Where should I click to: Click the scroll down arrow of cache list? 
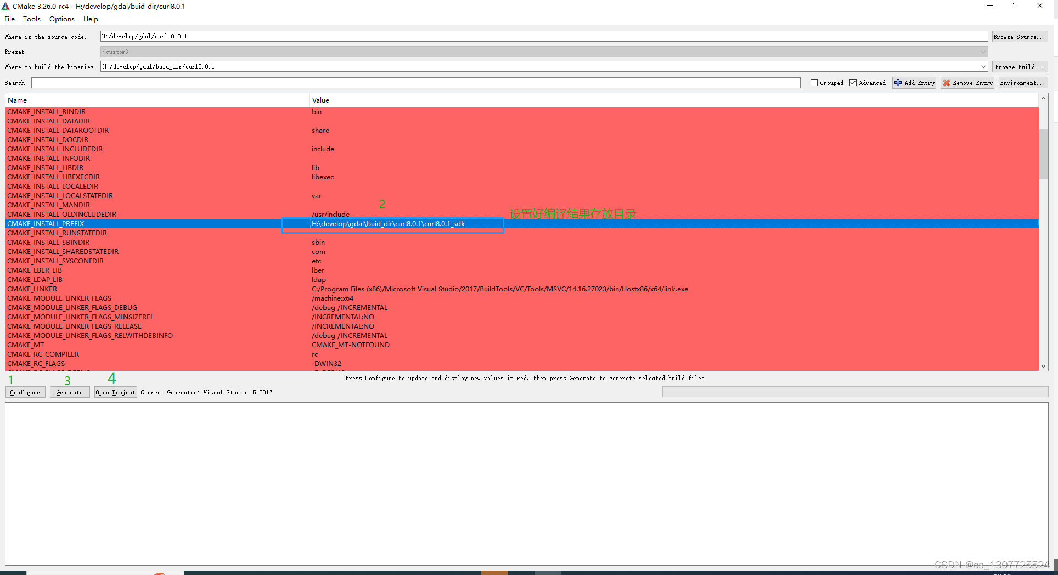coord(1043,366)
